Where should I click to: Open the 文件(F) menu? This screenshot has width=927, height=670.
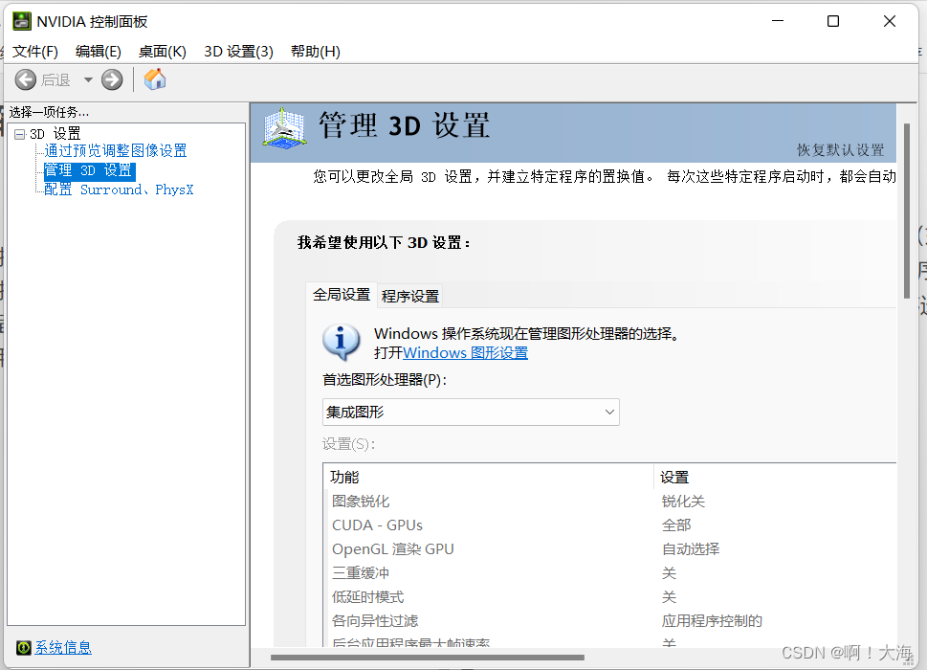tap(35, 52)
